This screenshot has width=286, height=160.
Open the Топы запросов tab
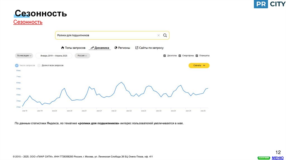(x=75, y=48)
